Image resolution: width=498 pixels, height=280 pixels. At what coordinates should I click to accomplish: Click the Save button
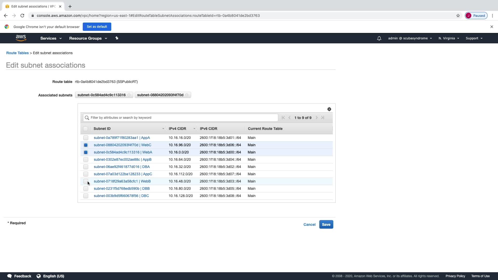(326, 225)
